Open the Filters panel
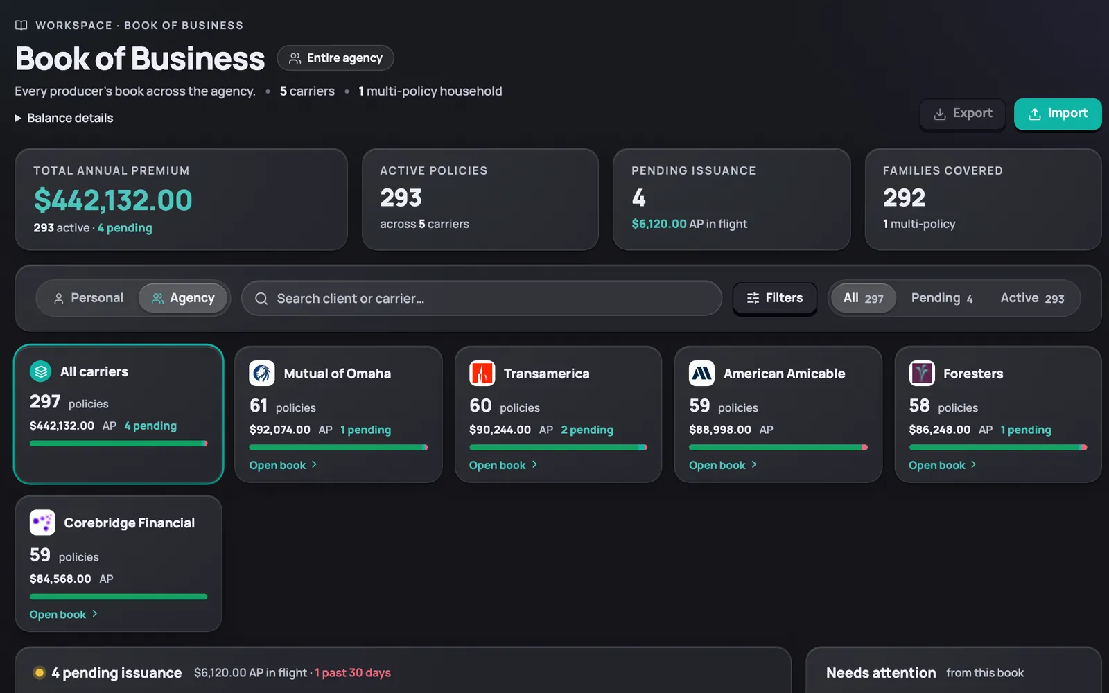This screenshot has height=693, width=1109. click(775, 298)
